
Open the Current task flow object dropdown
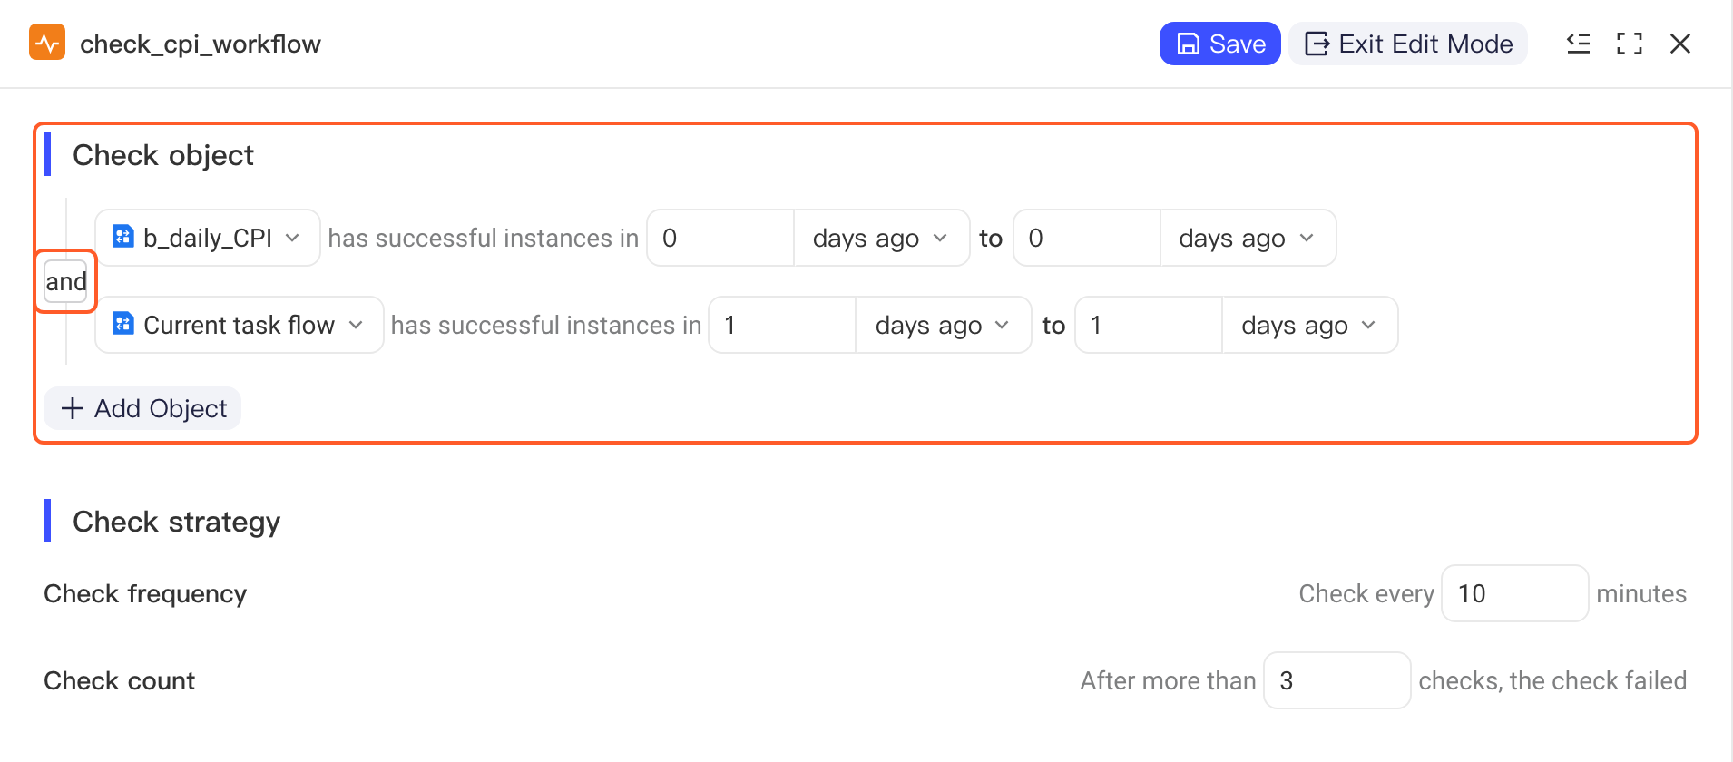[x=240, y=325]
